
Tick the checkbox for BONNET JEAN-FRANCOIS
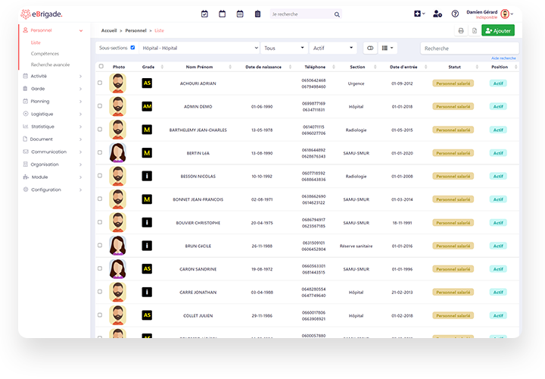pyautogui.click(x=100, y=199)
